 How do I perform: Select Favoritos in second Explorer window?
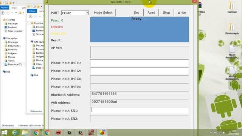coord(39,23)
